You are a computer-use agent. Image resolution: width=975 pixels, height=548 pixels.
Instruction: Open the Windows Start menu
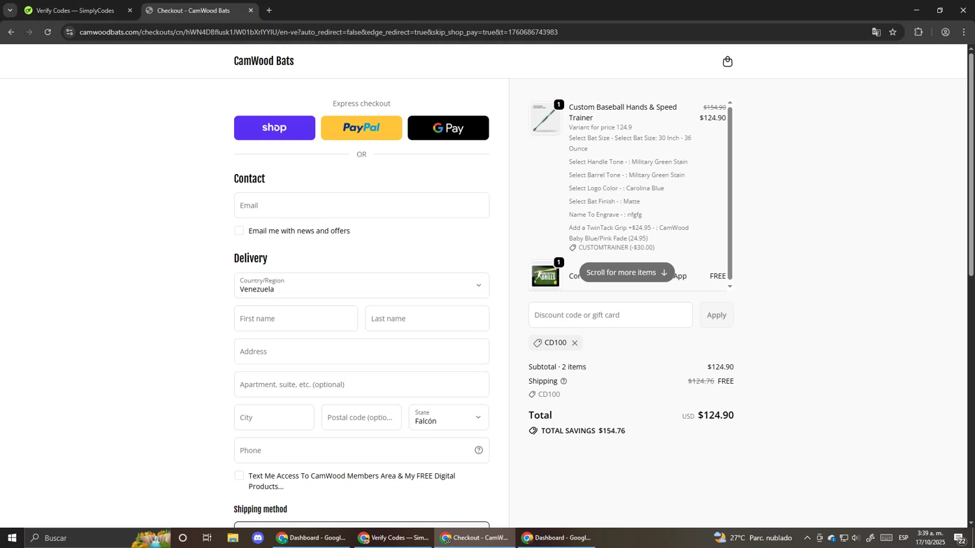click(12, 538)
